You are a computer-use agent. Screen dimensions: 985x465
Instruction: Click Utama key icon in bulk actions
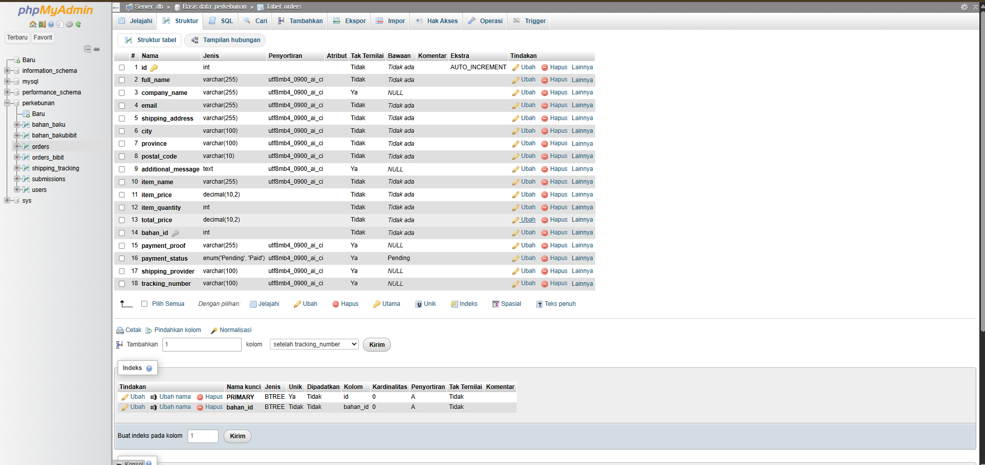point(377,304)
